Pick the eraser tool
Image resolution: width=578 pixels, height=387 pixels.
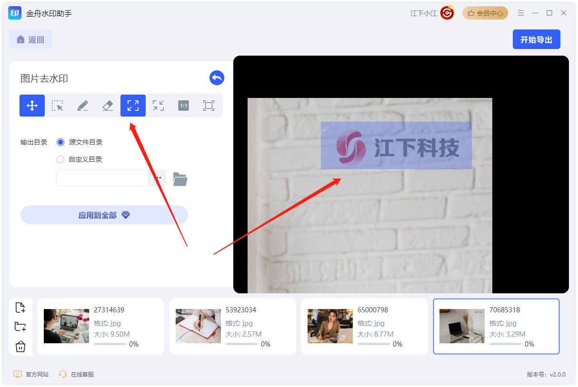[108, 106]
